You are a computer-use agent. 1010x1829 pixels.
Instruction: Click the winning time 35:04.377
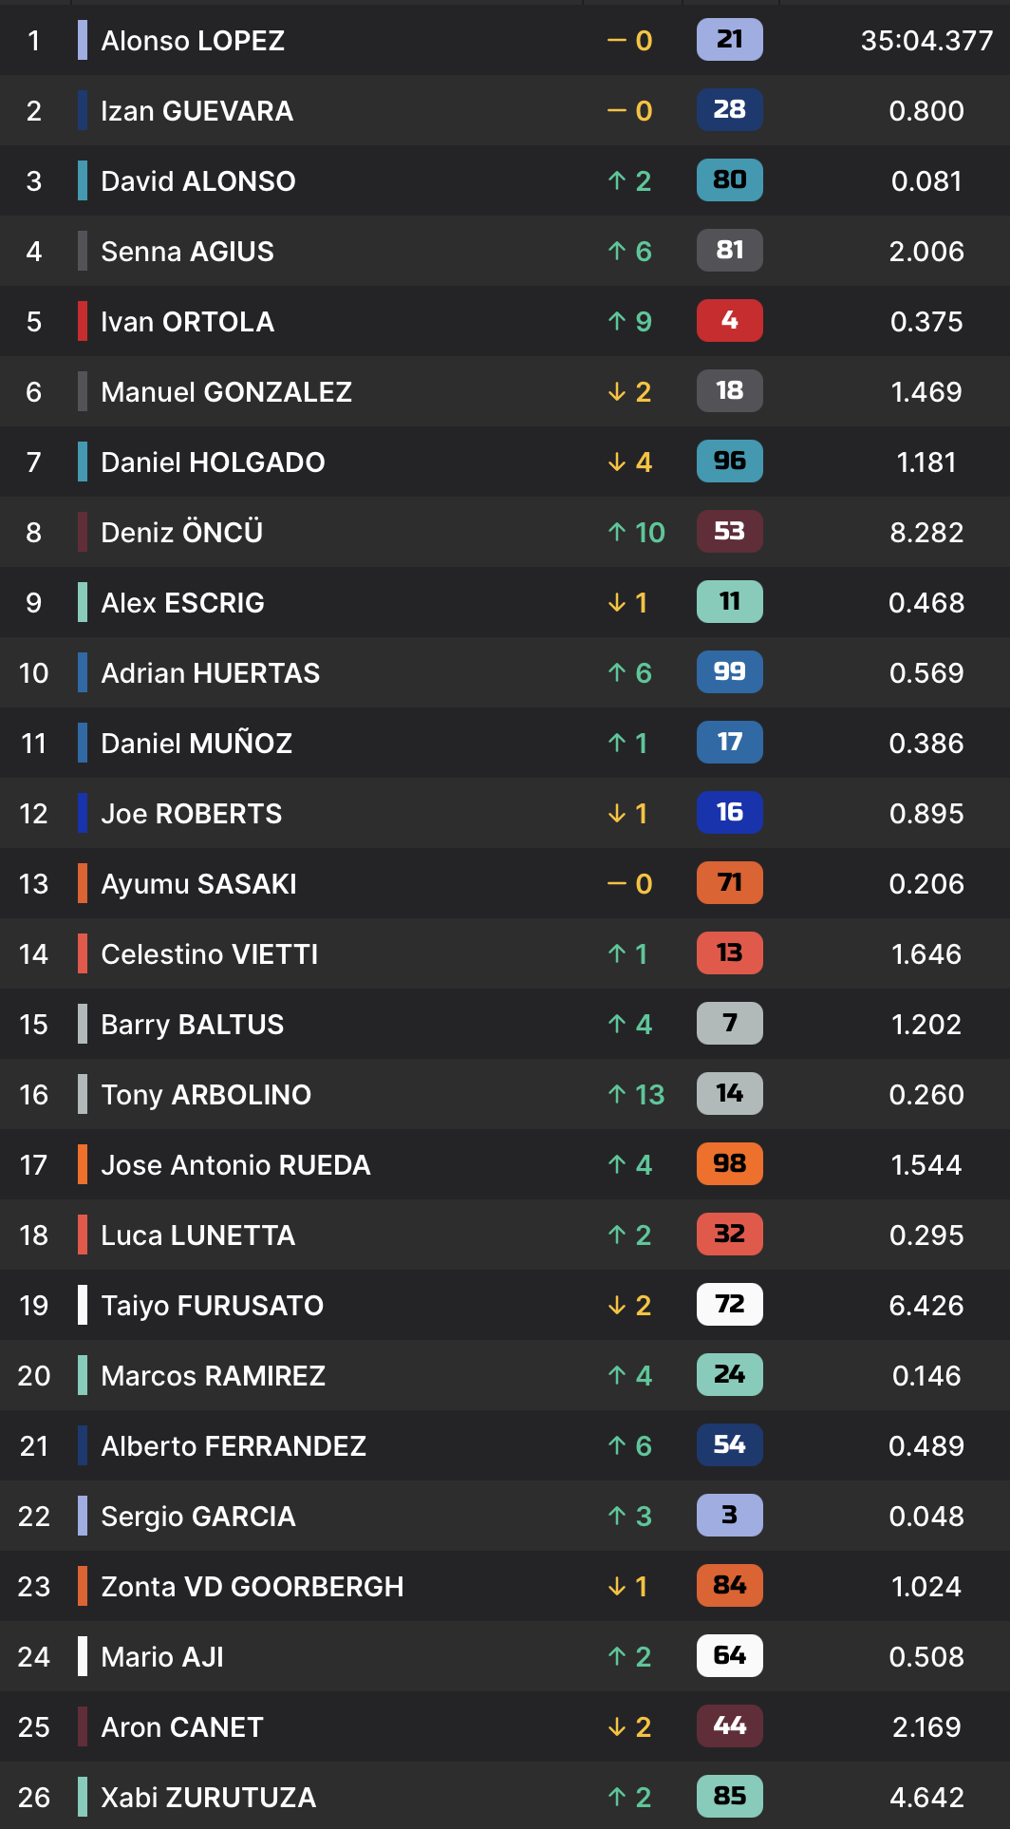pyautogui.click(x=926, y=41)
